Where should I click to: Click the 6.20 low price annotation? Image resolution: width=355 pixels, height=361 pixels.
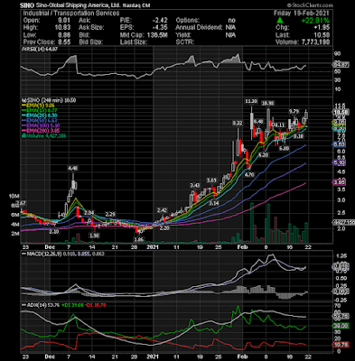tap(263, 155)
